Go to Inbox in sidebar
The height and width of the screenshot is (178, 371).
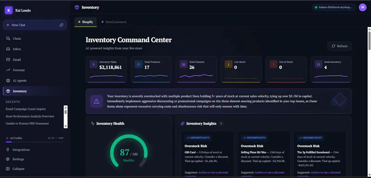[34, 49]
